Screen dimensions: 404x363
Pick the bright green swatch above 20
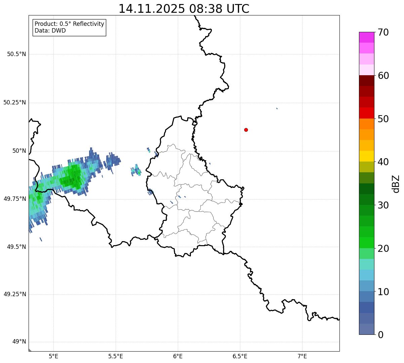366,242
